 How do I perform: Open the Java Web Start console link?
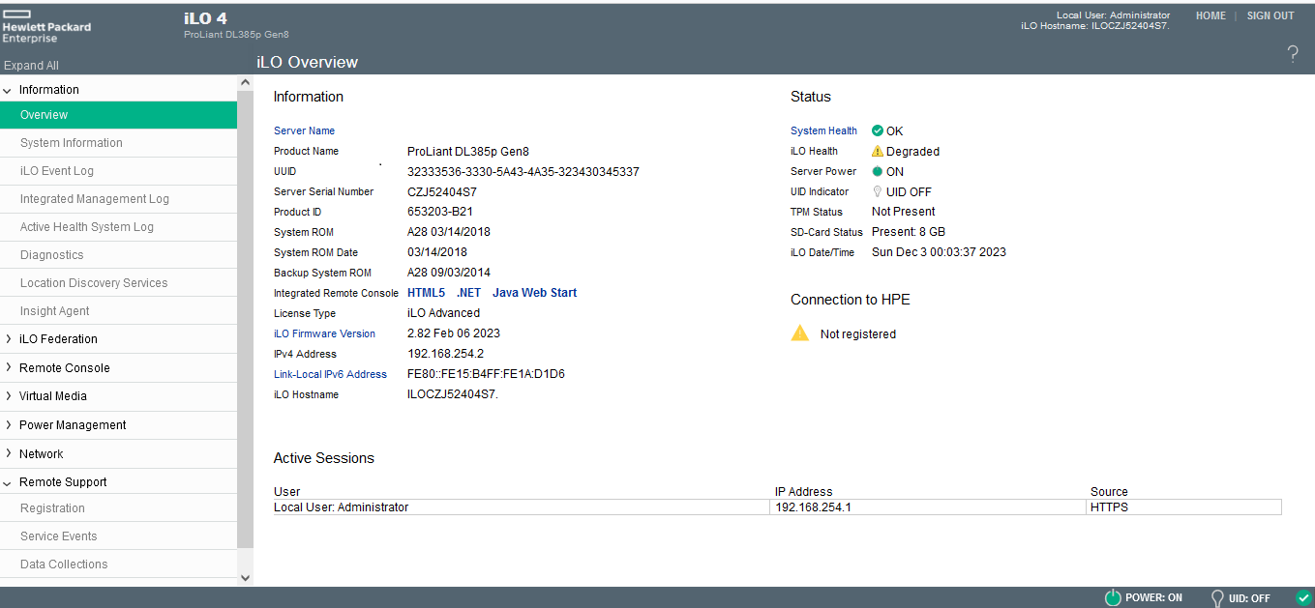tap(534, 293)
